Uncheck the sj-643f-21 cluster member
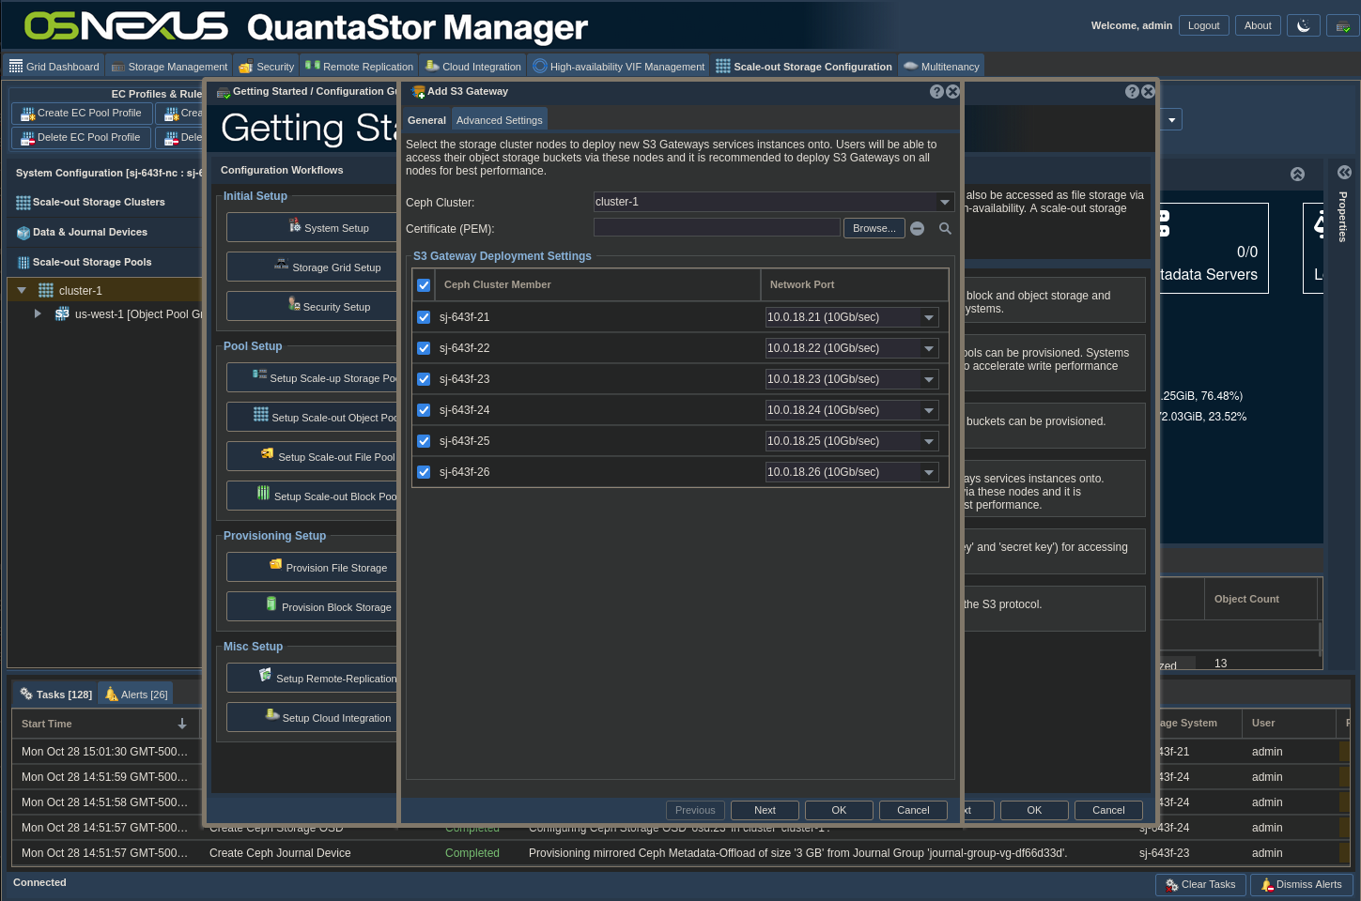 click(x=424, y=317)
